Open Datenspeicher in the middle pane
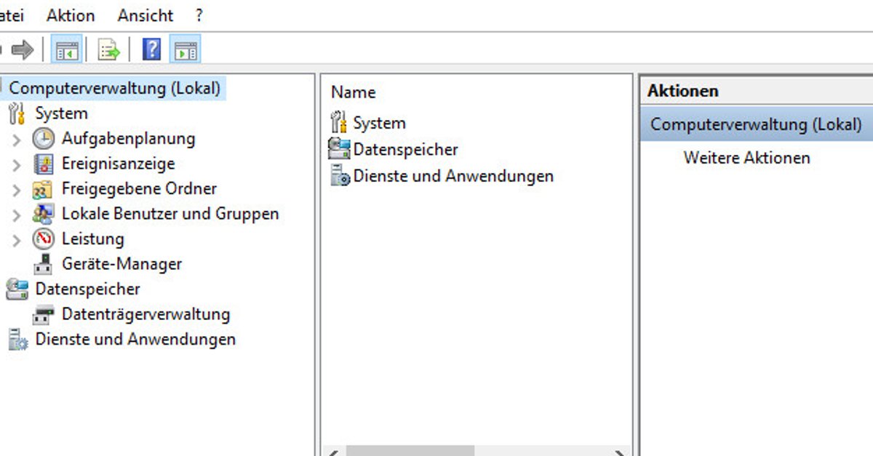 tap(405, 149)
